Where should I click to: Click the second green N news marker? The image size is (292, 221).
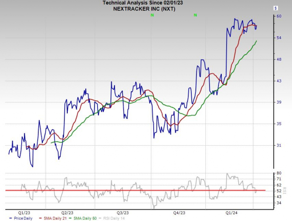click(x=195, y=16)
